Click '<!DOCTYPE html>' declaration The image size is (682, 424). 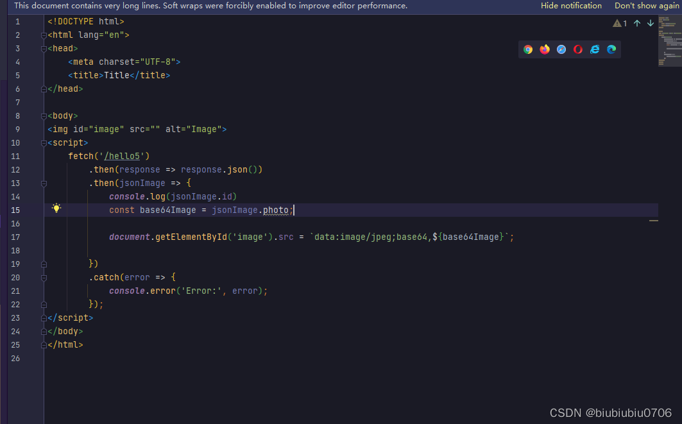[86, 21]
